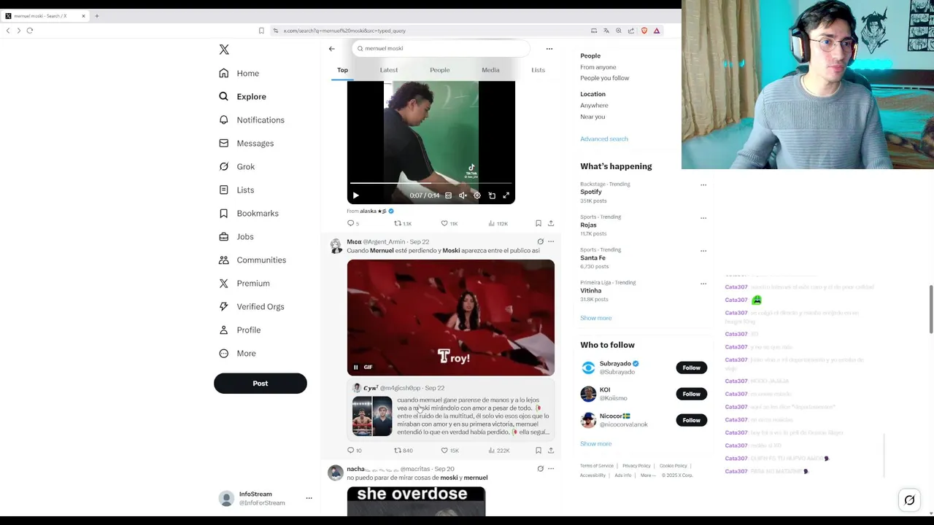The image size is (934, 525).
Task: Open Grok in the sidebar
Action: [237, 166]
